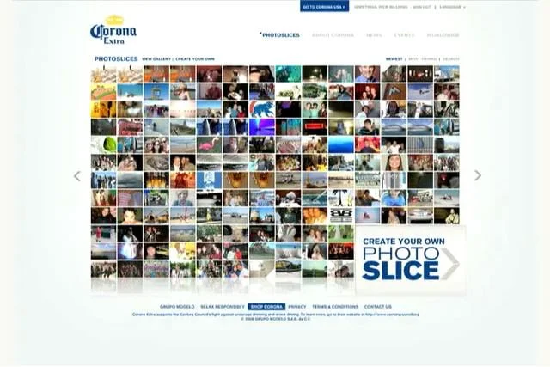Open the Worldwide nav item
The image size is (550, 367).
point(443,35)
